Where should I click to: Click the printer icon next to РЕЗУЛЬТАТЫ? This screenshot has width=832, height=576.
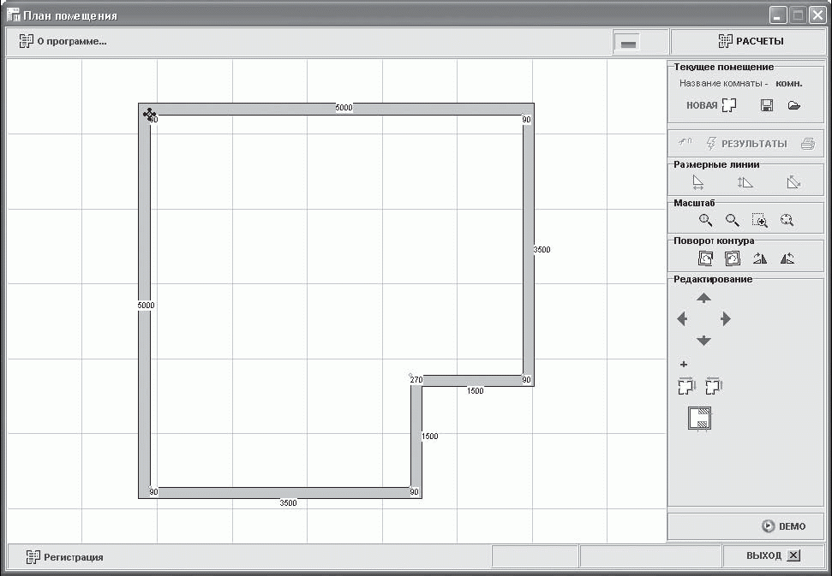(808, 143)
